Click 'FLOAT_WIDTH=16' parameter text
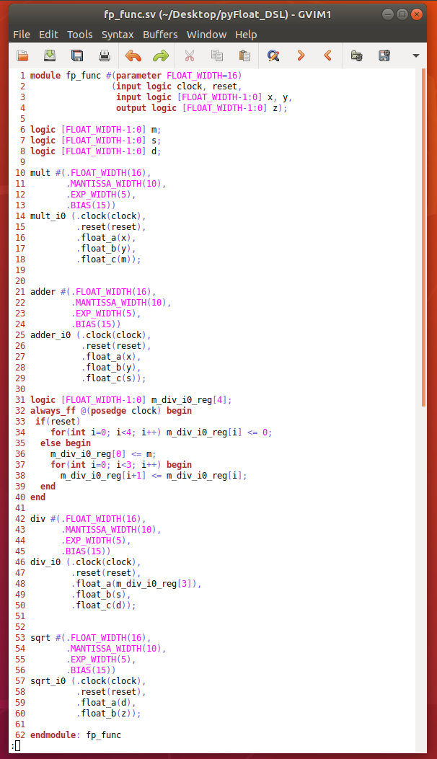This screenshot has width=437, height=759. tap(201, 76)
